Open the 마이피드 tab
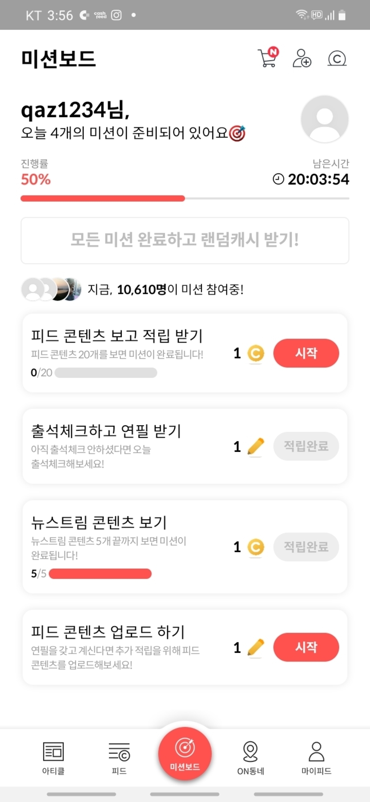The height and width of the screenshot is (802, 370). (316, 757)
